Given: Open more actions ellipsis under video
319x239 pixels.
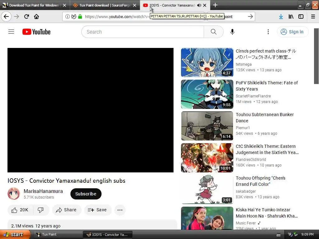Looking at the screenshot, I should point(120,210).
